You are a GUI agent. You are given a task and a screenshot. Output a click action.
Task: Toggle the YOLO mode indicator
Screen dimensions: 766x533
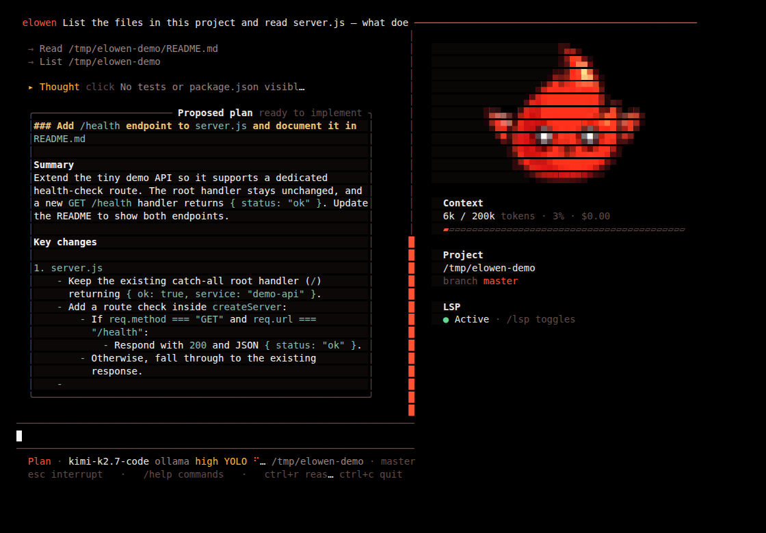pyautogui.click(x=235, y=461)
